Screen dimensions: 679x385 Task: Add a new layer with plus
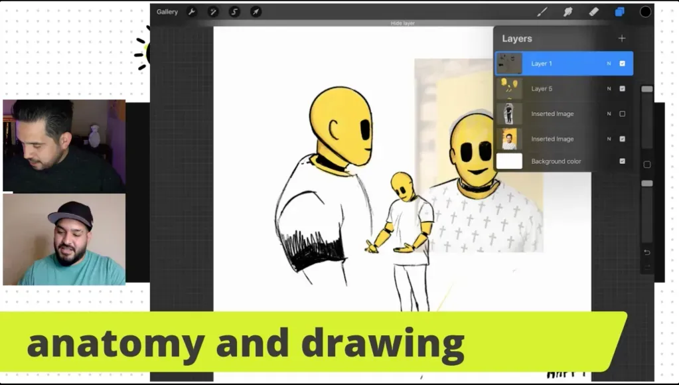click(622, 38)
